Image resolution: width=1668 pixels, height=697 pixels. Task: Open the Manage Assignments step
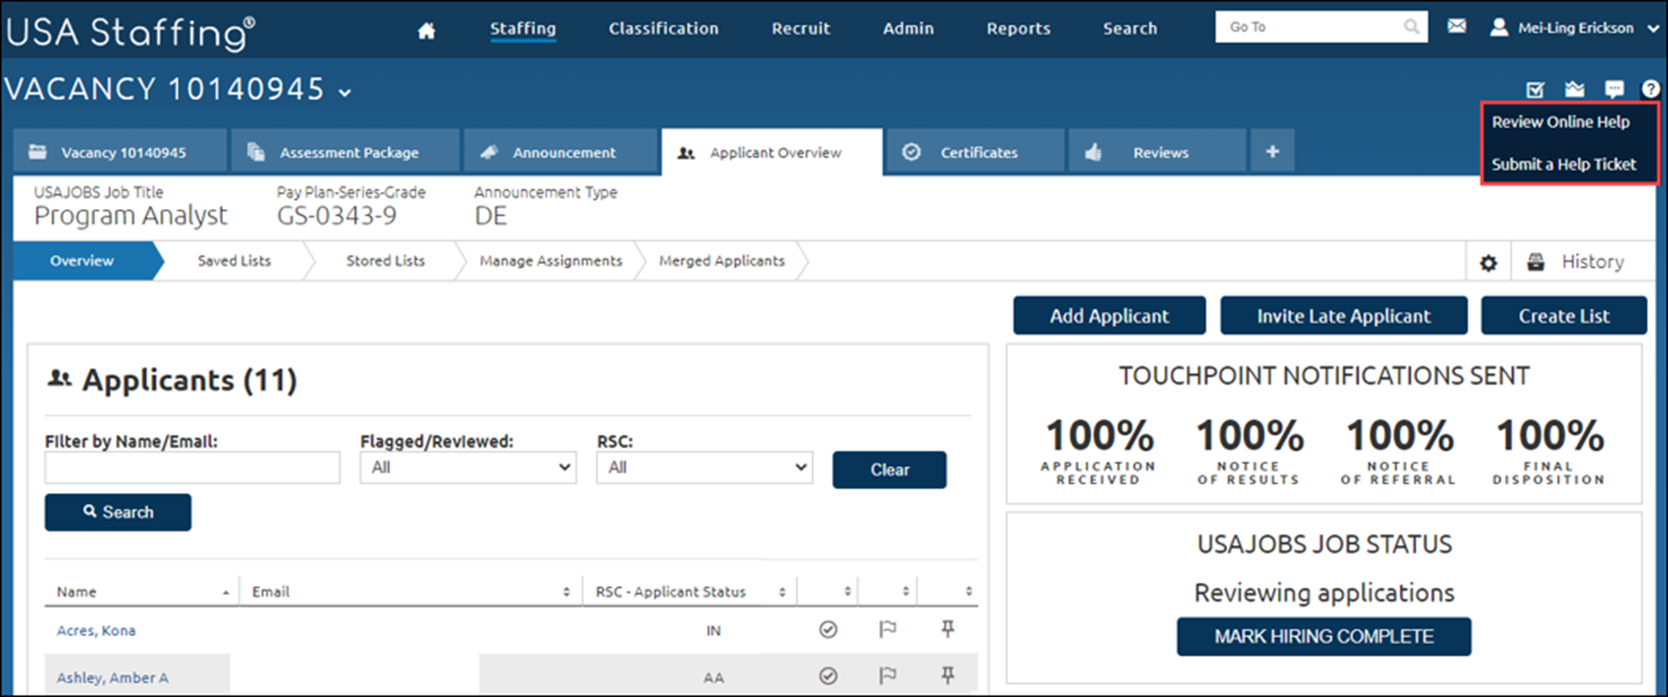coord(551,261)
